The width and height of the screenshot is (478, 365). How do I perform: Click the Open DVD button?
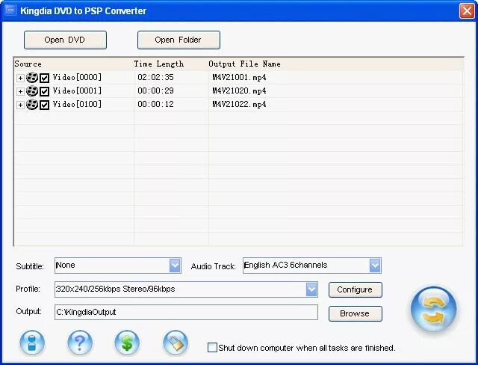65,40
